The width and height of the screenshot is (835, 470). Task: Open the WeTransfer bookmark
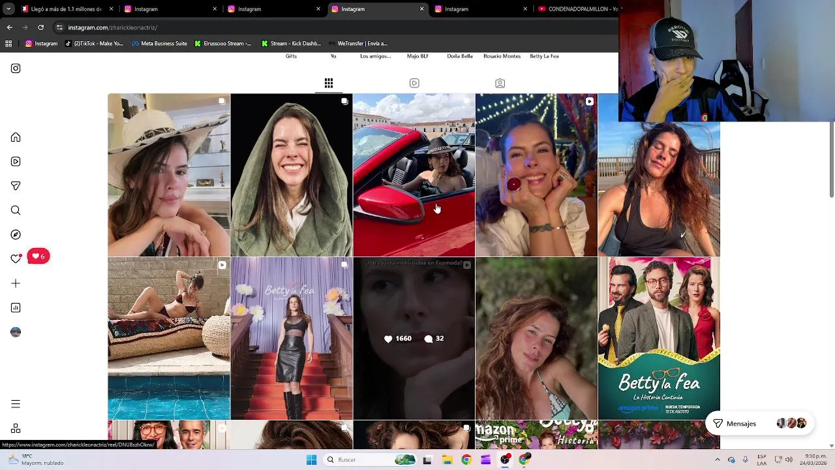pyautogui.click(x=358, y=44)
